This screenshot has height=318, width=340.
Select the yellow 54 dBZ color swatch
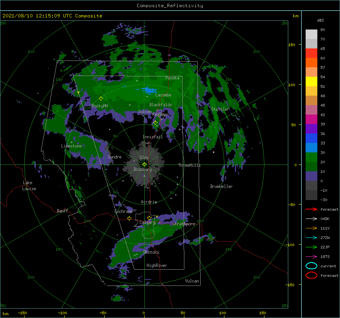point(311,81)
